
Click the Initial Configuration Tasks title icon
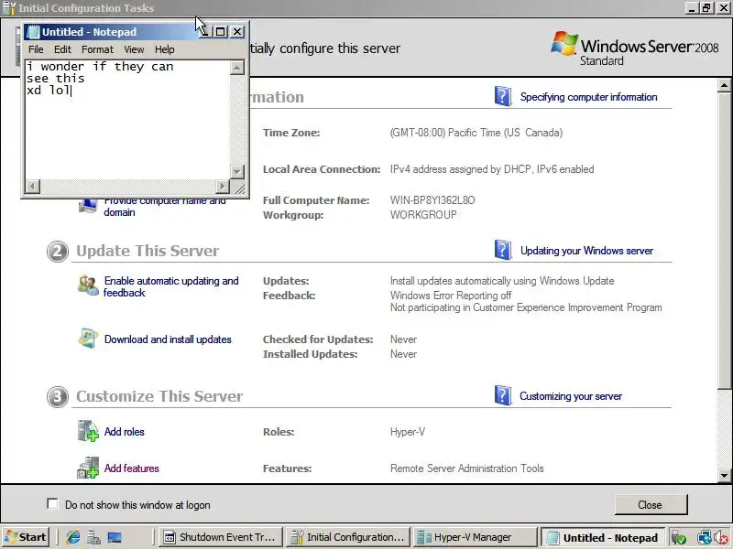pyautogui.click(x=9, y=8)
